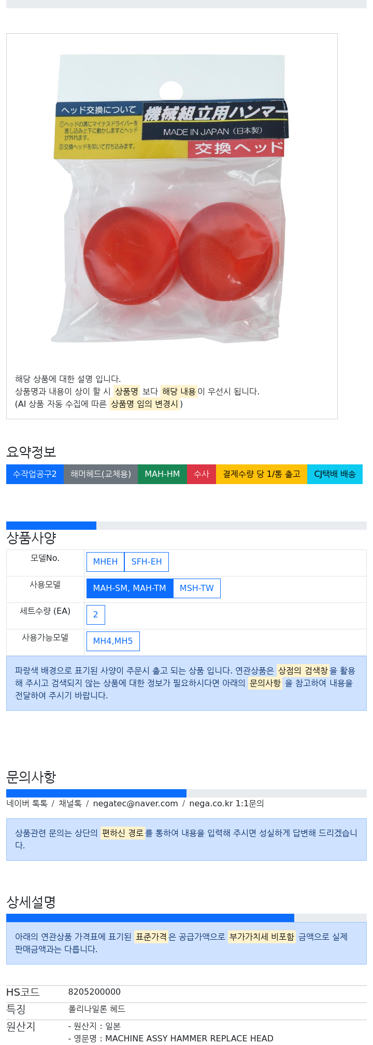Select MH4,MH5 compatible model option
373x1045 pixels.
point(113,641)
